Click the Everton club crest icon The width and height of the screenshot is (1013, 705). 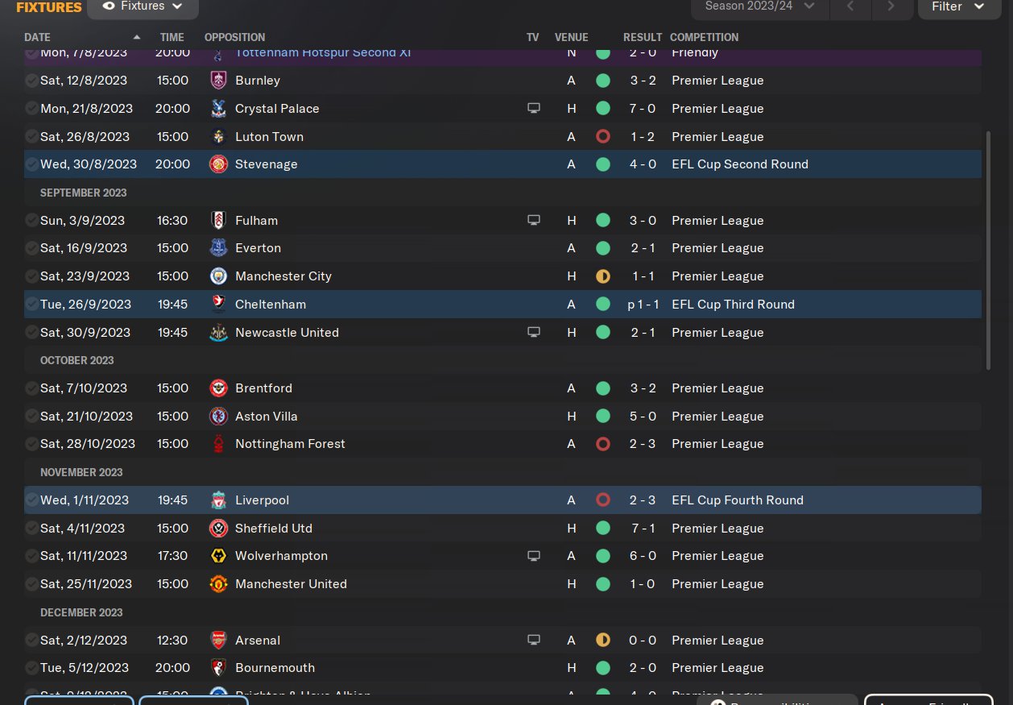click(x=218, y=248)
